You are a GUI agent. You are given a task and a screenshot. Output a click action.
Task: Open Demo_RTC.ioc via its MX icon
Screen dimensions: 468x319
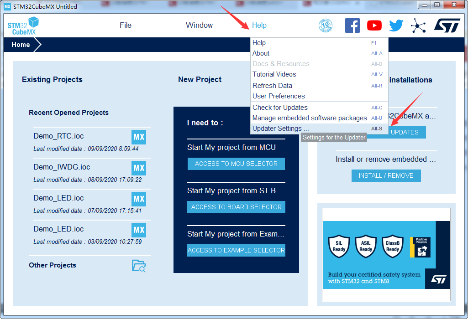[x=139, y=137]
